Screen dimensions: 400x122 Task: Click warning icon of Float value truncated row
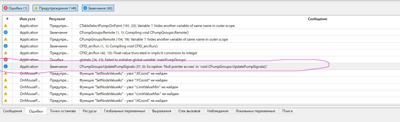[6, 53]
